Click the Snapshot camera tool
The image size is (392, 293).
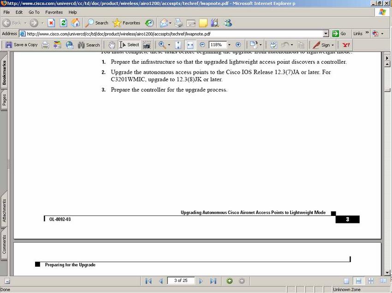tap(147, 45)
